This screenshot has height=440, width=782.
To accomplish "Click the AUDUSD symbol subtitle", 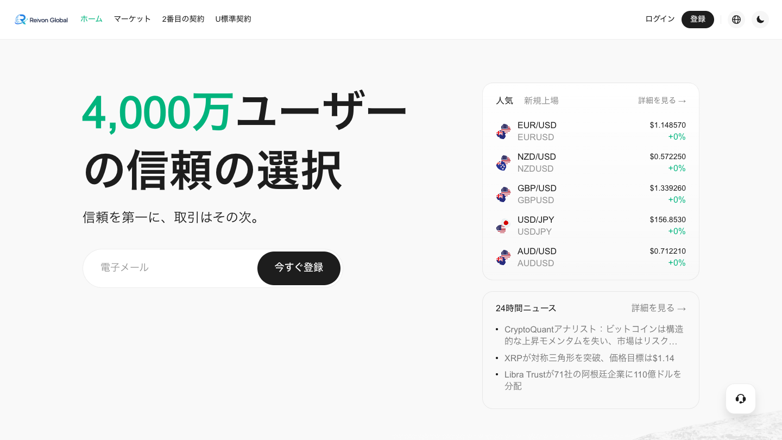I will 536,263.
